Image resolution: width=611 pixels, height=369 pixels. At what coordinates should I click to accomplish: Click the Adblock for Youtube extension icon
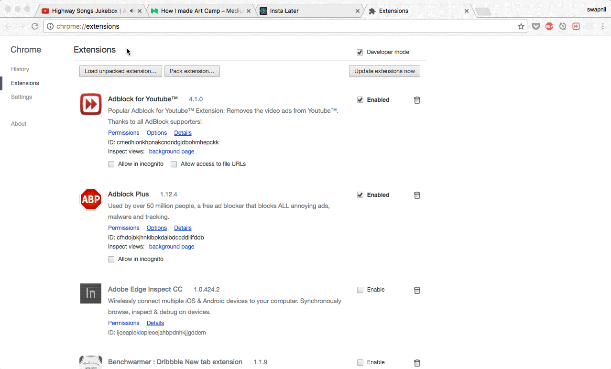point(91,104)
